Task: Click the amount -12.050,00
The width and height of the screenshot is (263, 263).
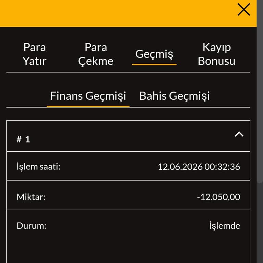Action: 218,197
